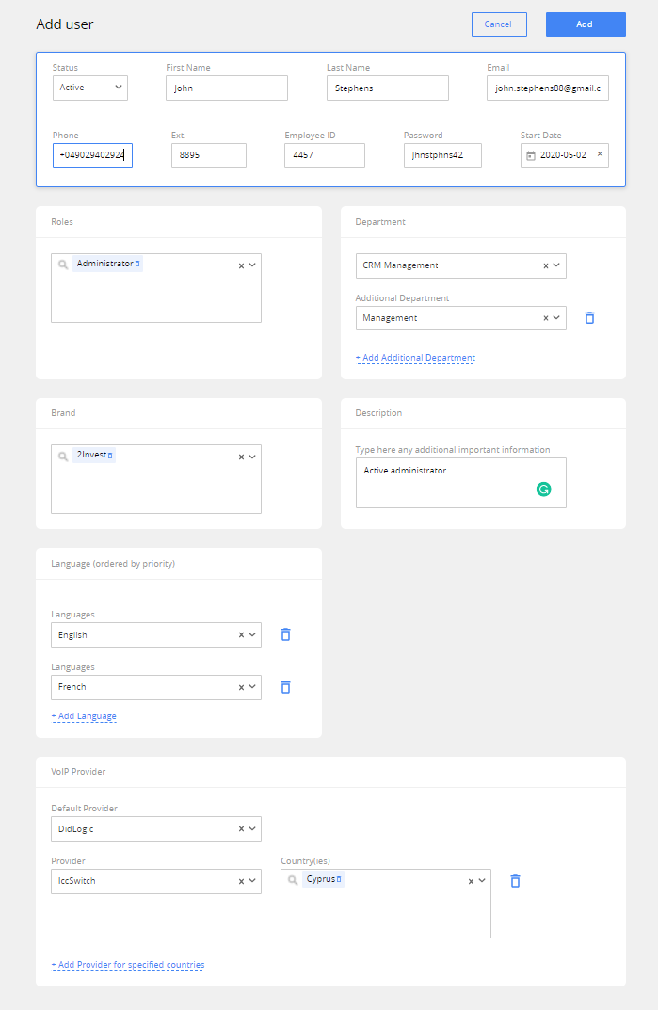Remove the 2Invest brand tag

pyautogui.click(x=111, y=456)
